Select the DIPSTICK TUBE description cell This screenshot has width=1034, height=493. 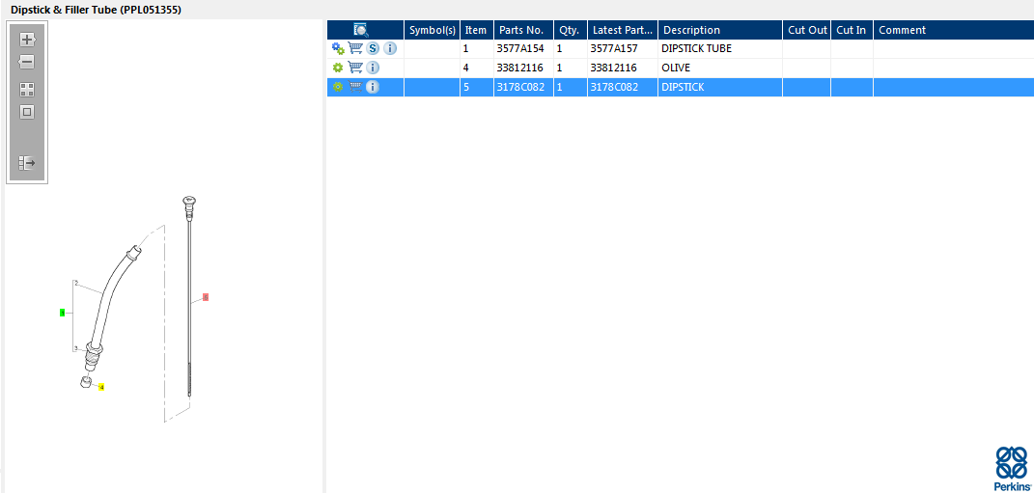pos(720,49)
